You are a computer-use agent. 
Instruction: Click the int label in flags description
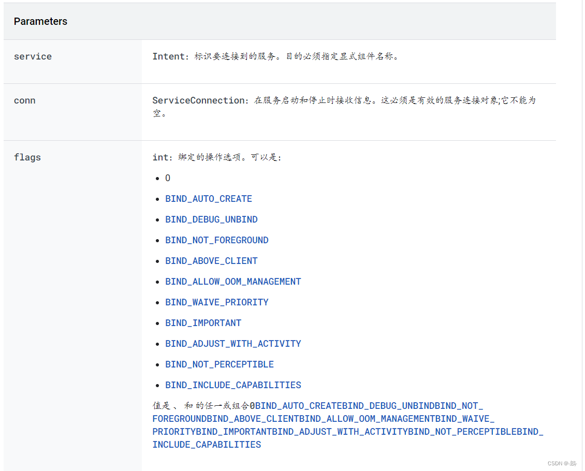click(x=158, y=157)
